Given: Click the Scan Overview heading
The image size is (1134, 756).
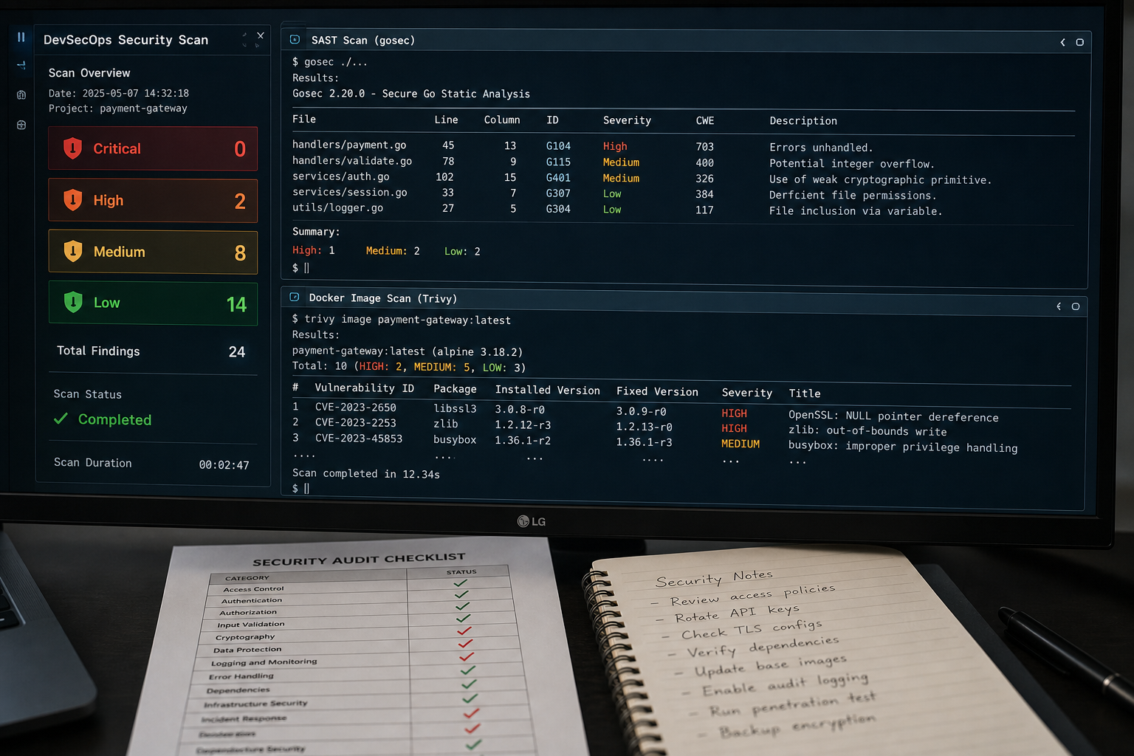Looking at the screenshot, I should click(x=89, y=73).
